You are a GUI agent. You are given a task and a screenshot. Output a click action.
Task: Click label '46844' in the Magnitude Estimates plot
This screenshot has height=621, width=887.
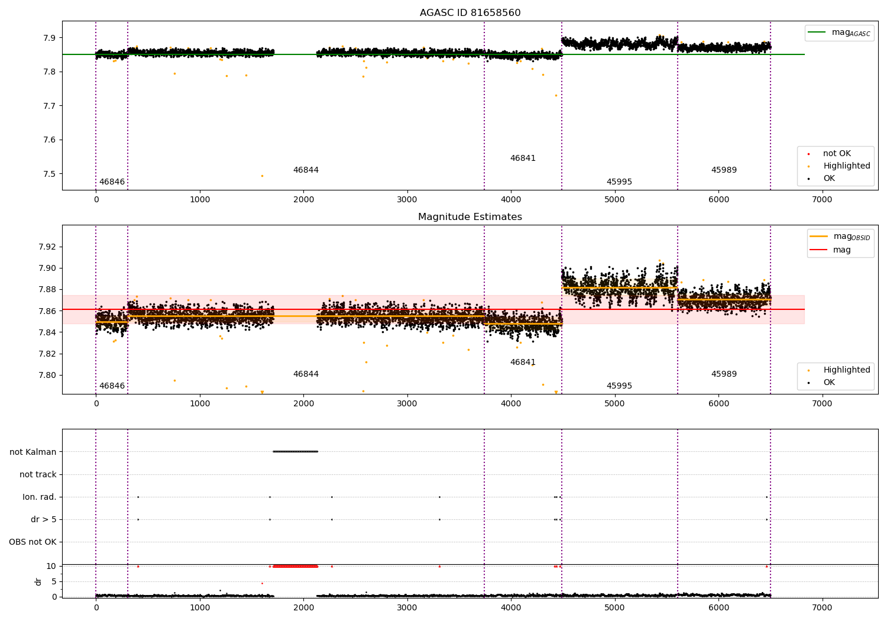306,374
